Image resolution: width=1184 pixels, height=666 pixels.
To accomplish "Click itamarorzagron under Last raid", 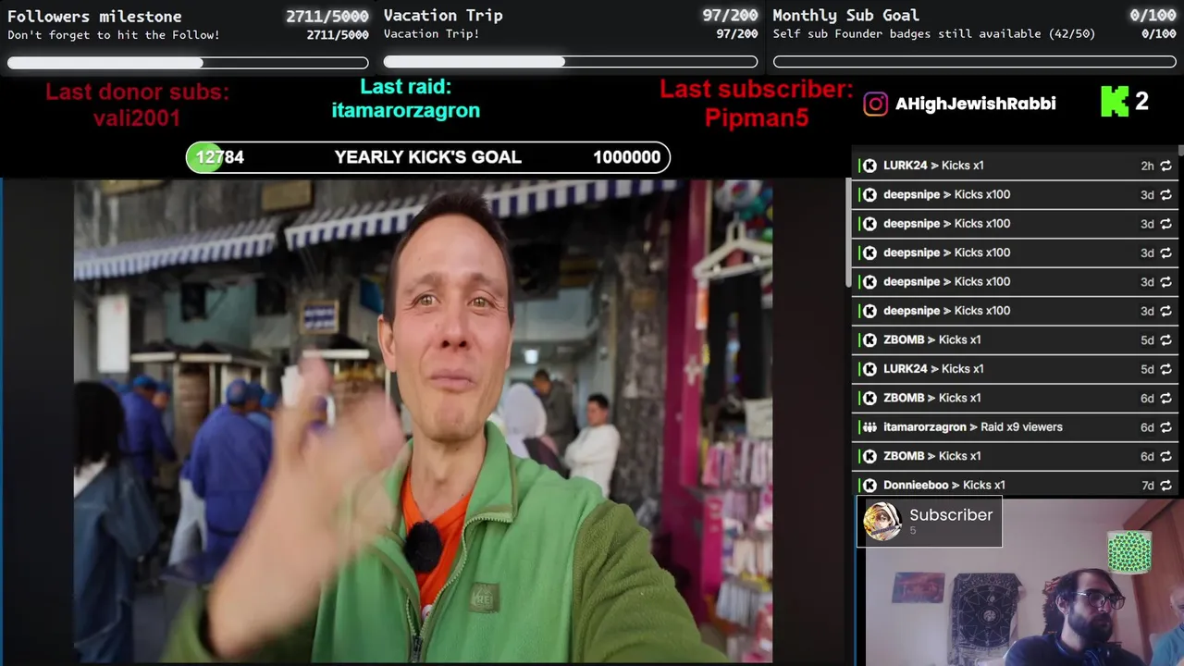I will [x=406, y=110].
